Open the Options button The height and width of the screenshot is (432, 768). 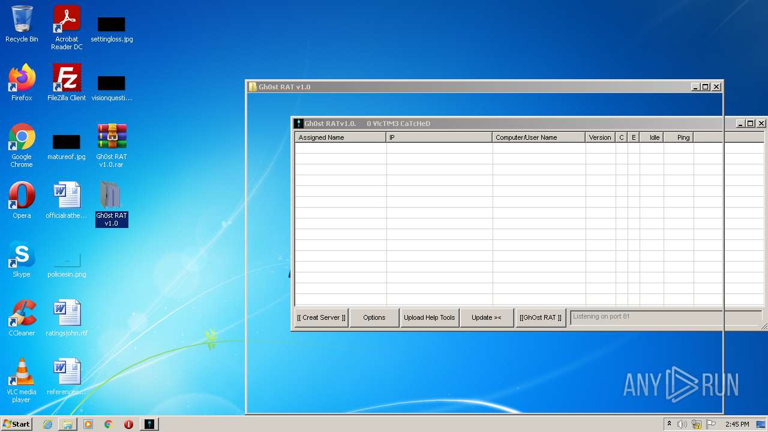tap(374, 318)
